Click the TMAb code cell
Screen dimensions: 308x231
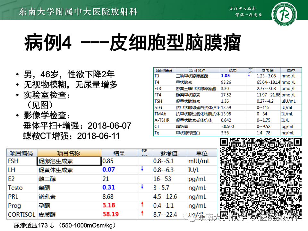tap(164, 114)
